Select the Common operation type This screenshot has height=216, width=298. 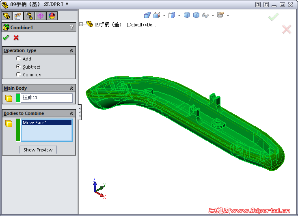coord(18,74)
